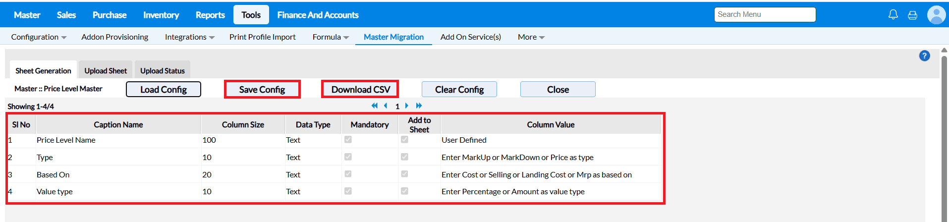This screenshot has height=222, width=949.
Task: Expand the Configuration dropdown menu
Action: pos(39,37)
